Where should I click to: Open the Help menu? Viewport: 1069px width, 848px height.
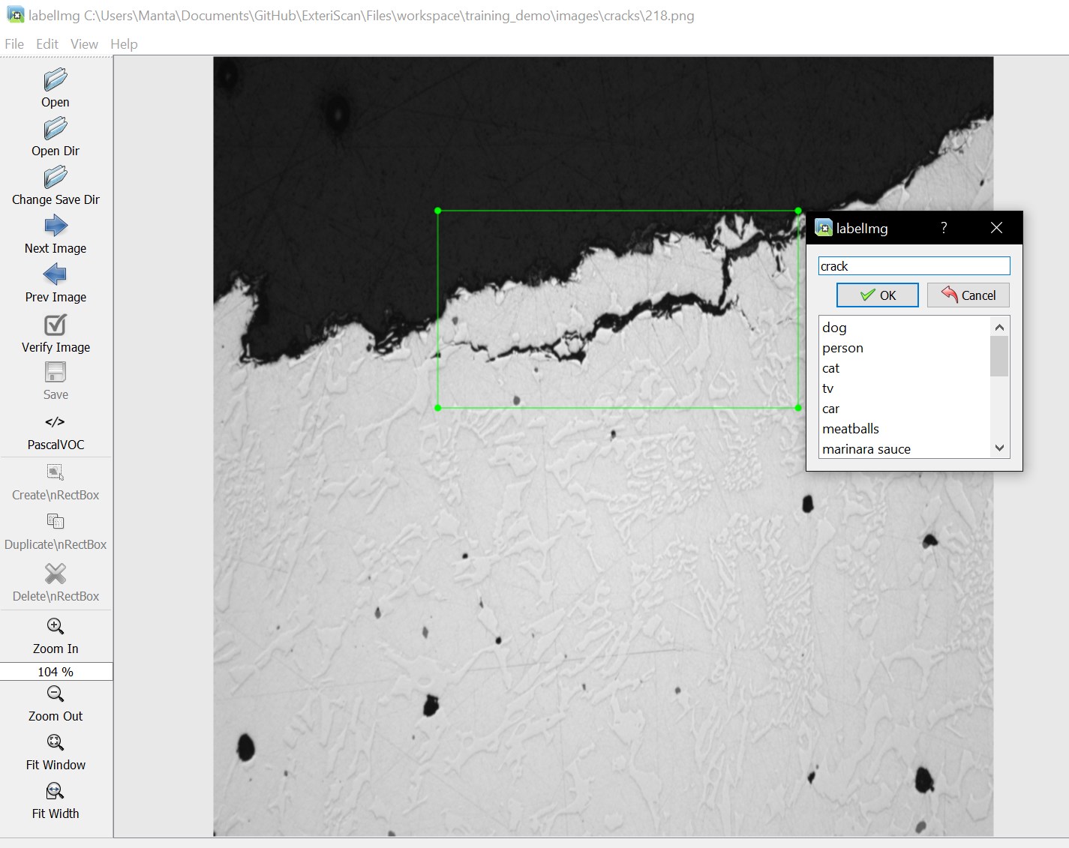click(x=124, y=44)
